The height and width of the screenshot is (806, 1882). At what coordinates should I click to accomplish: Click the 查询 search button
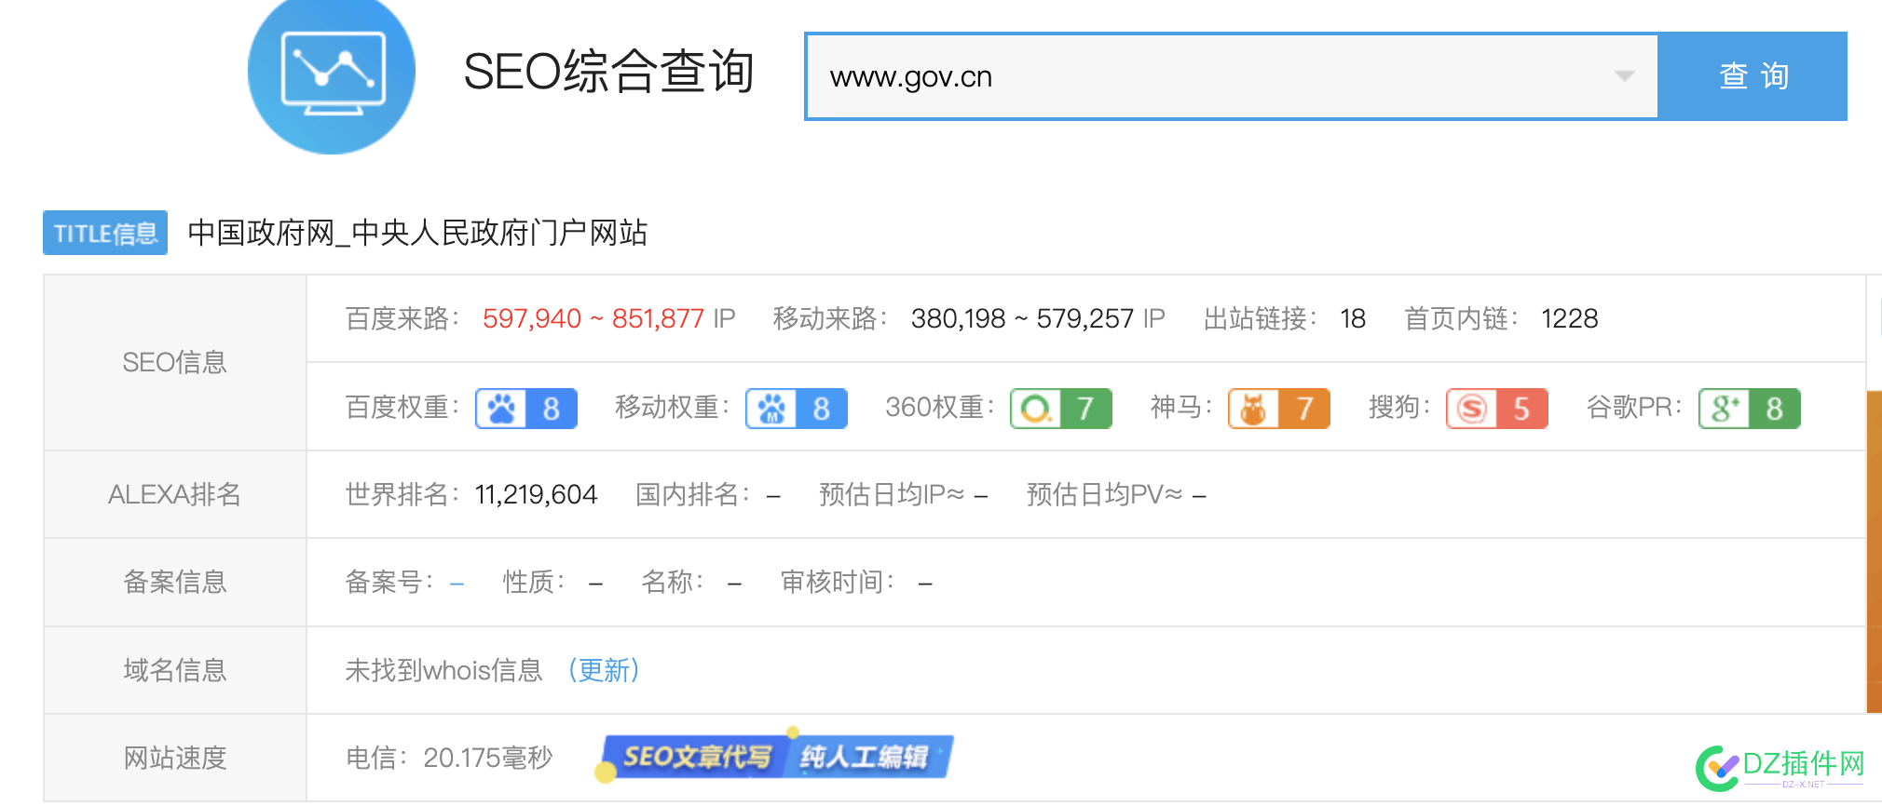pos(1752,76)
